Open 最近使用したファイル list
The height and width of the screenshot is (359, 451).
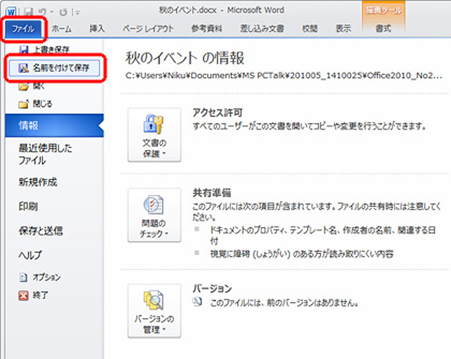45,154
